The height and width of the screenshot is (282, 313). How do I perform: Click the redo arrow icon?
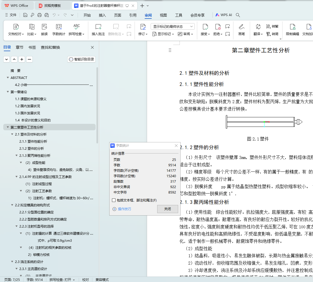pyautogui.click(x=65, y=15)
